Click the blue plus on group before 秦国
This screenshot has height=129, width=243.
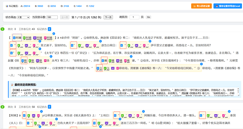[x=229, y=111]
